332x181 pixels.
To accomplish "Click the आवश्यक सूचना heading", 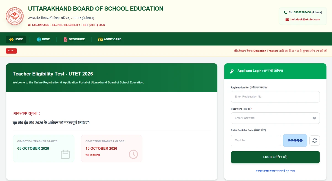I will point(26,113).
